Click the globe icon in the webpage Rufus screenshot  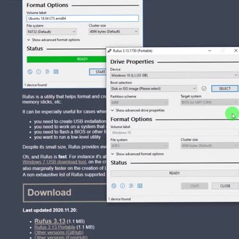coord(30,72)
